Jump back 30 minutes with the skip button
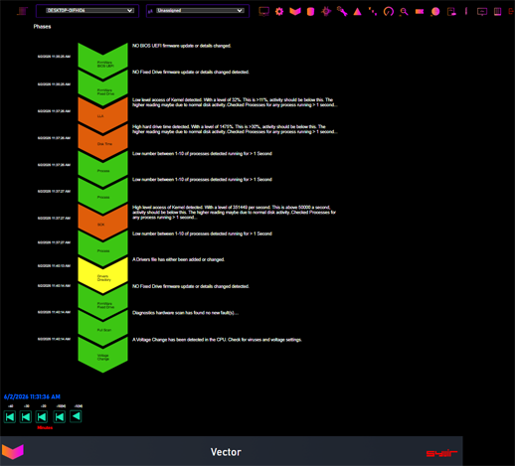 [26, 416]
